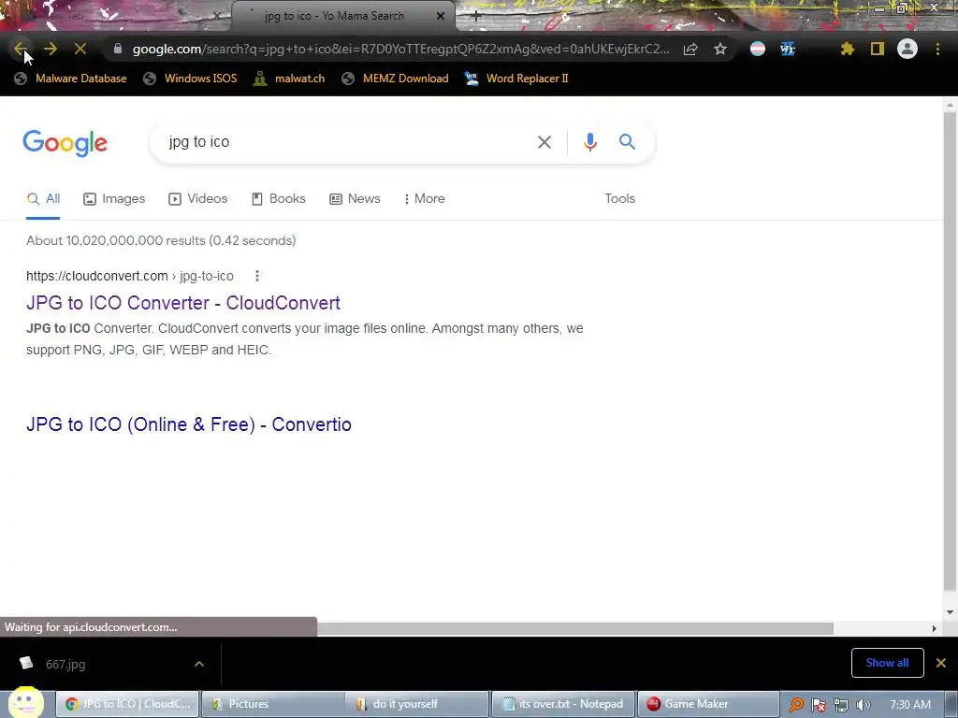
Task: Open the Extensions puzzle piece menu
Action: [847, 49]
